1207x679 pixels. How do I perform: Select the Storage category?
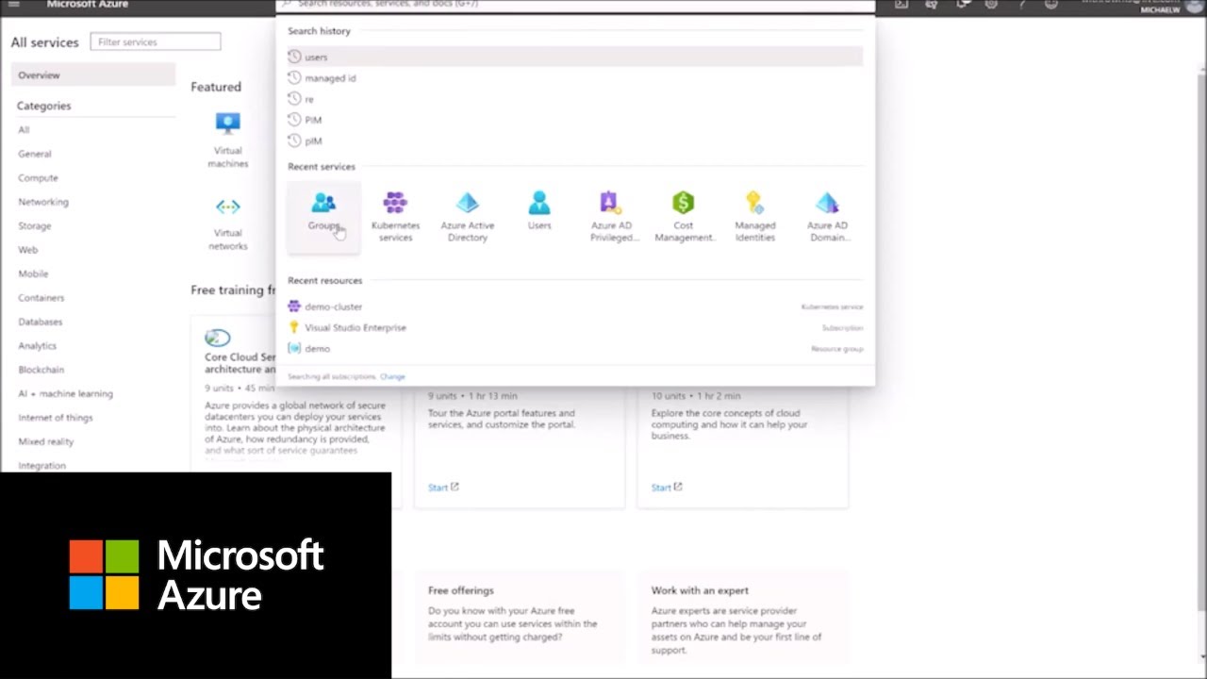coord(35,226)
